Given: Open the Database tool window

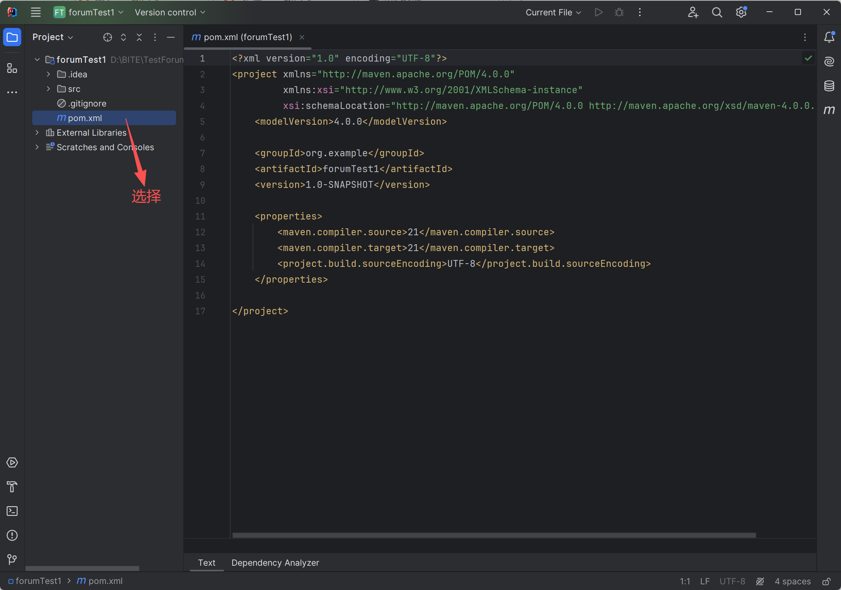Looking at the screenshot, I should point(829,86).
